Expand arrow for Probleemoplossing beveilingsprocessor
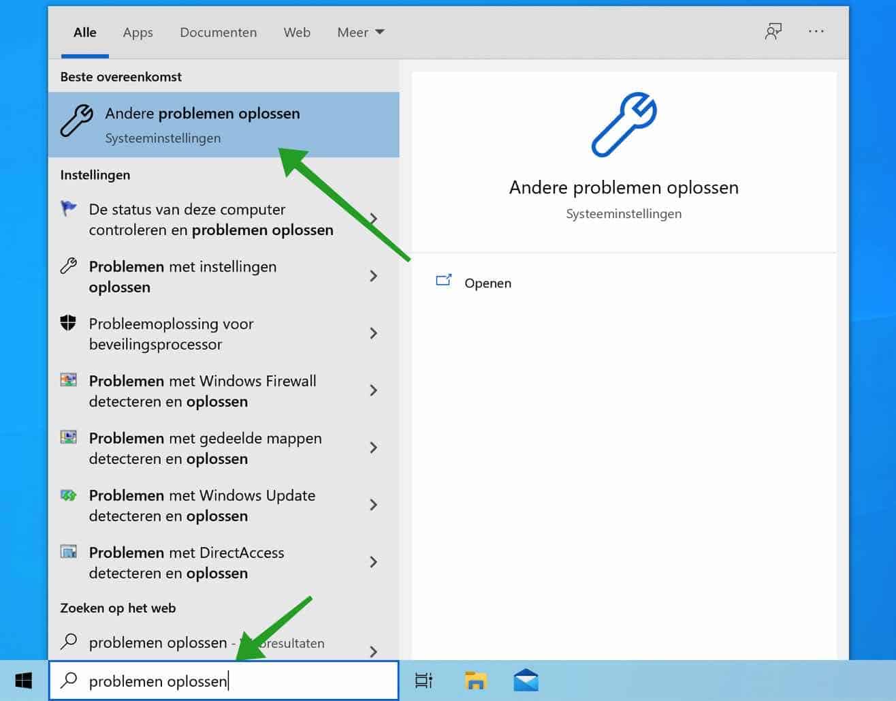896x701 pixels. click(x=373, y=333)
